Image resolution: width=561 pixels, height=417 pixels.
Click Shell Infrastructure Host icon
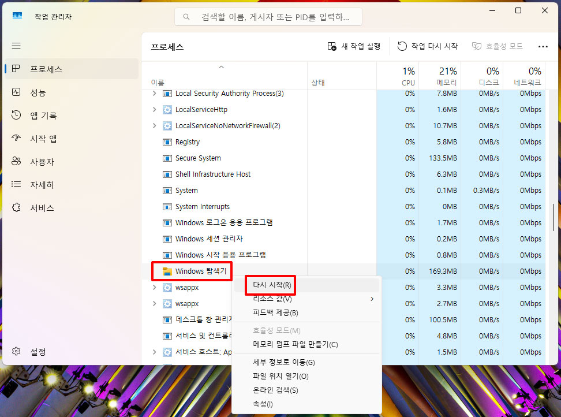(x=167, y=174)
